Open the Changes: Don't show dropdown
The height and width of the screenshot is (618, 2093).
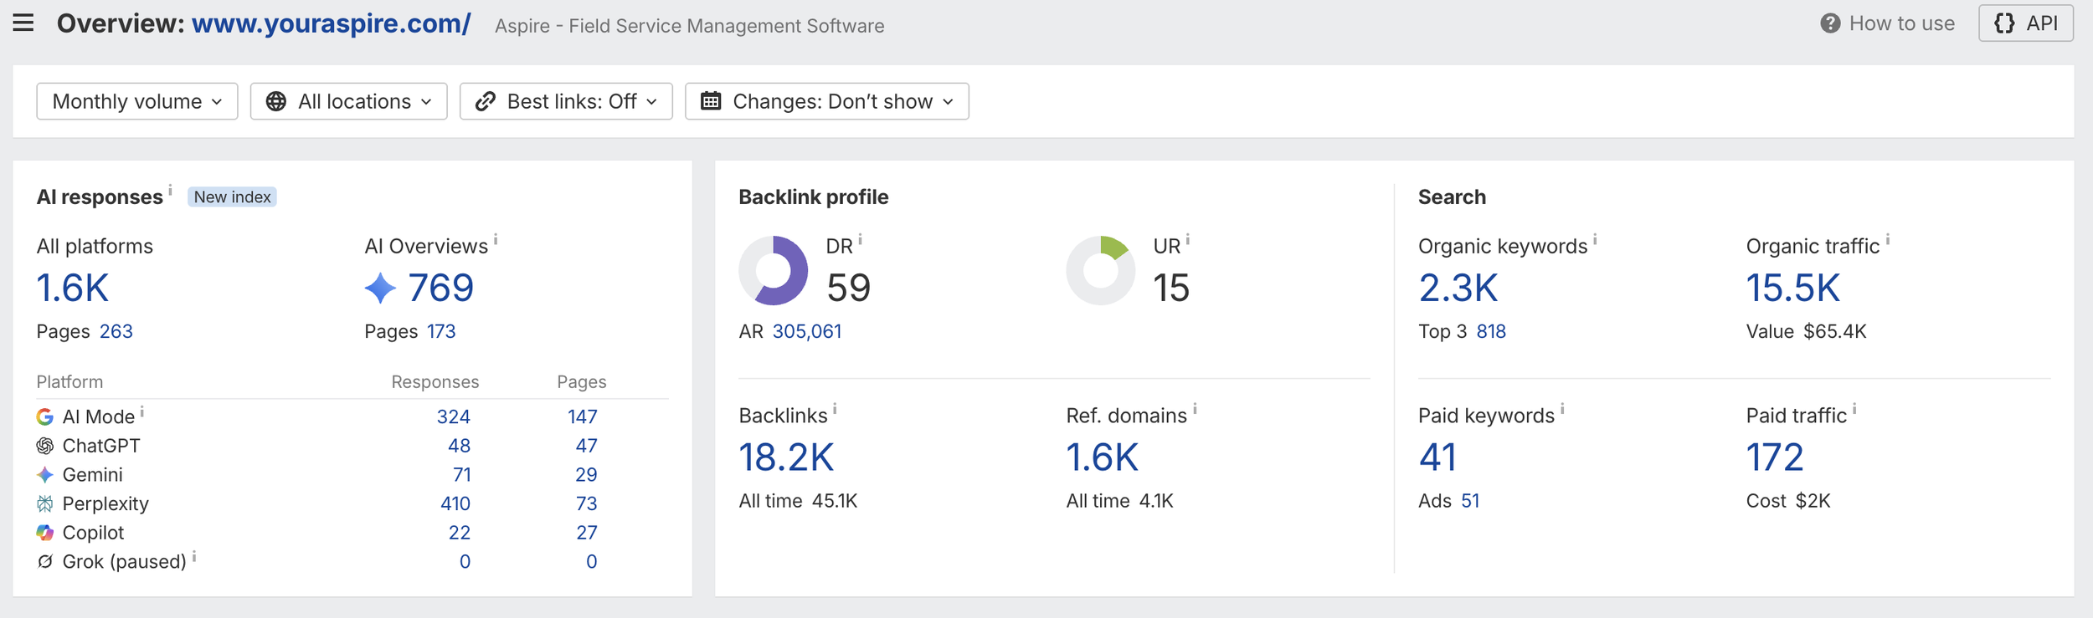click(826, 101)
